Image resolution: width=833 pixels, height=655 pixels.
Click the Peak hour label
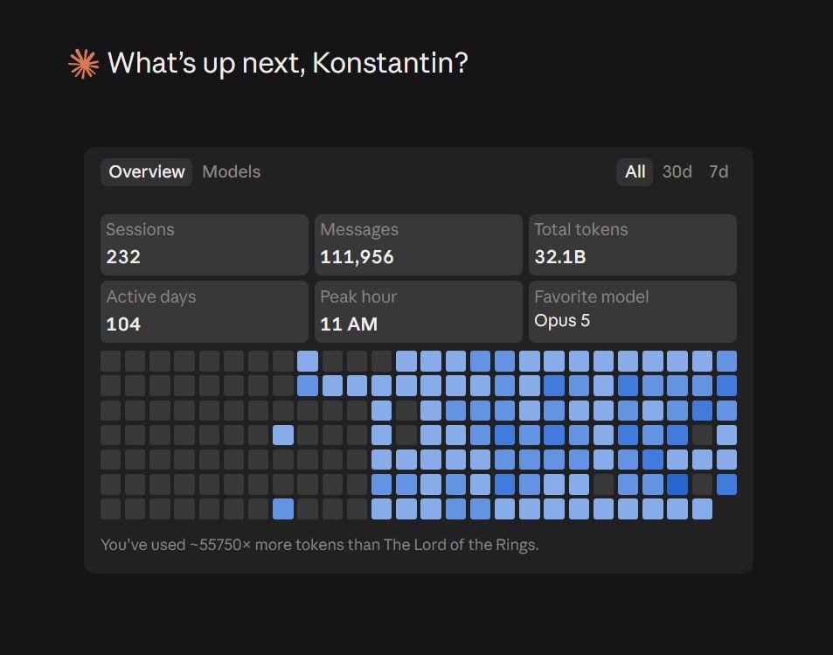pyautogui.click(x=358, y=296)
